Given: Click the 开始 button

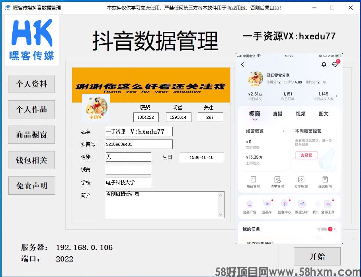Looking at the screenshot, I should click(x=317, y=256).
